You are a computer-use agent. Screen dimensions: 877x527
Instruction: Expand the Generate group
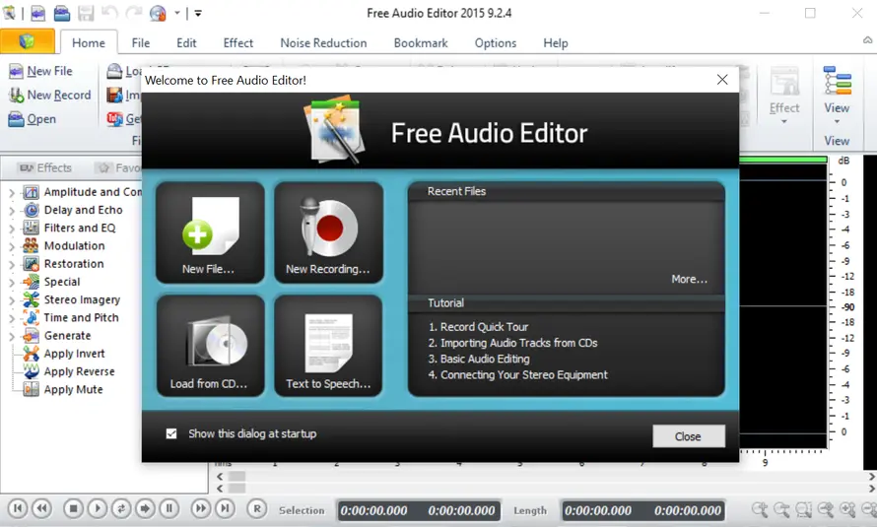pyautogui.click(x=12, y=337)
